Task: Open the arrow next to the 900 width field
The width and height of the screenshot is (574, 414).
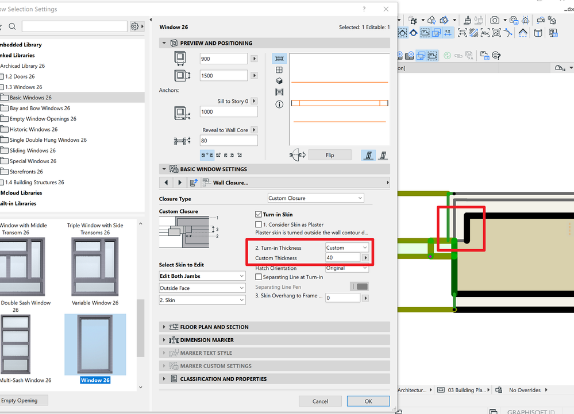Action: [254, 59]
